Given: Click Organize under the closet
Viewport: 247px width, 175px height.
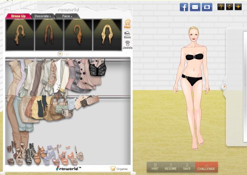Looking at the screenshot, I should pos(119,169).
